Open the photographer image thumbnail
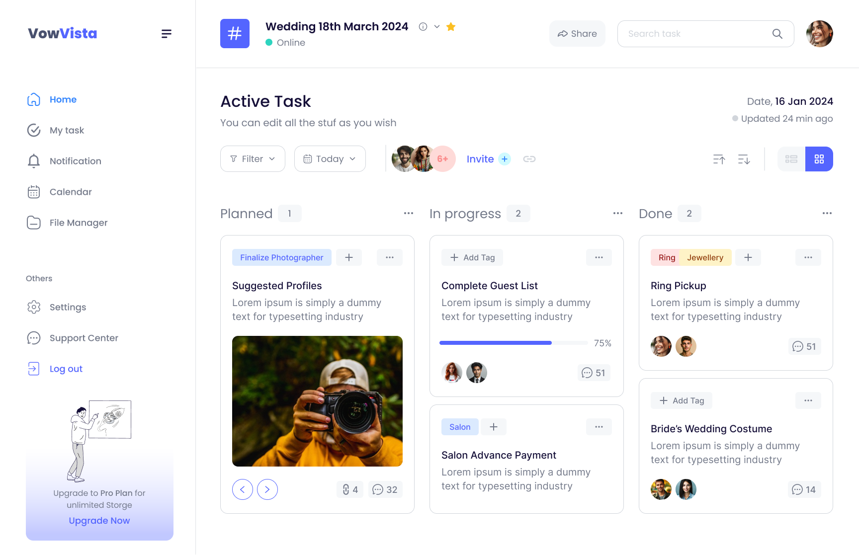The height and width of the screenshot is (555, 859). [x=317, y=401]
